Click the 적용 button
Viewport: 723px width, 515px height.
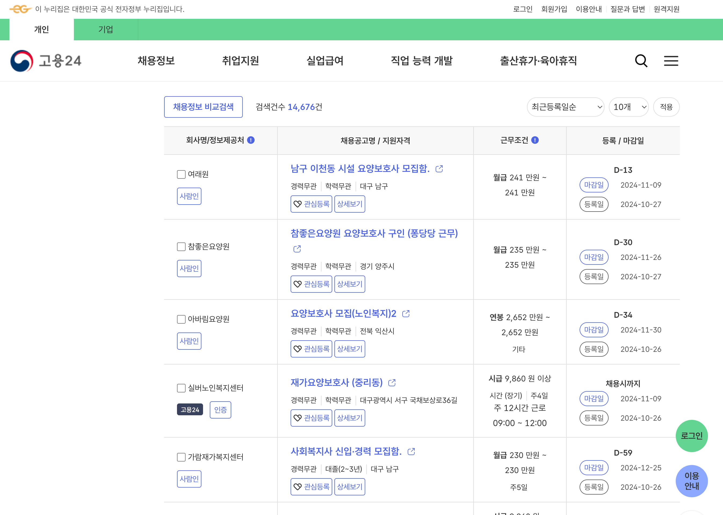pos(666,107)
